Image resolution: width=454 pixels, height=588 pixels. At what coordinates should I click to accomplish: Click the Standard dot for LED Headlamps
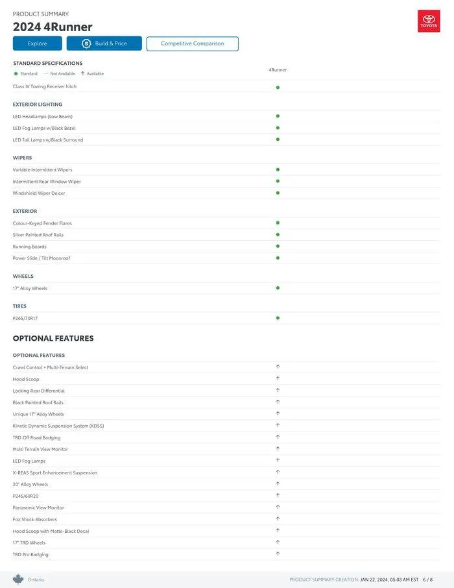point(278,116)
